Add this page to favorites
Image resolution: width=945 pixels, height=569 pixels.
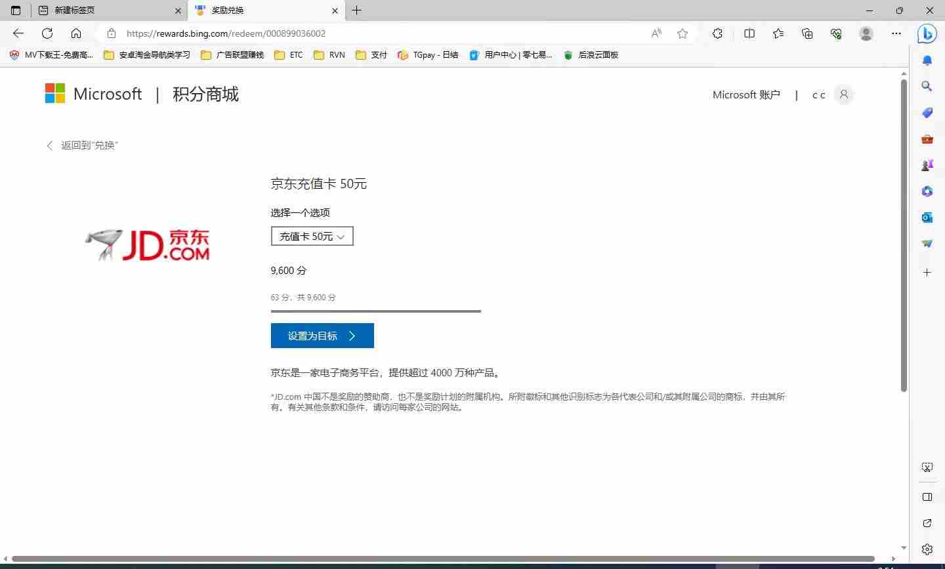pos(682,33)
